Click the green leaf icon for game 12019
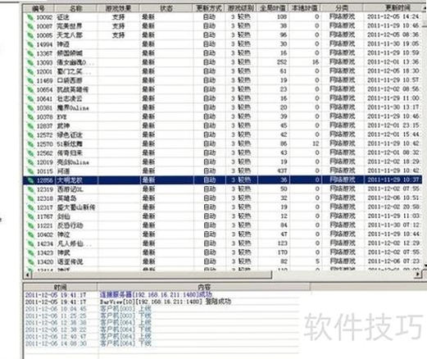Viewport: 427px width, 359px height. click(x=30, y=162)
